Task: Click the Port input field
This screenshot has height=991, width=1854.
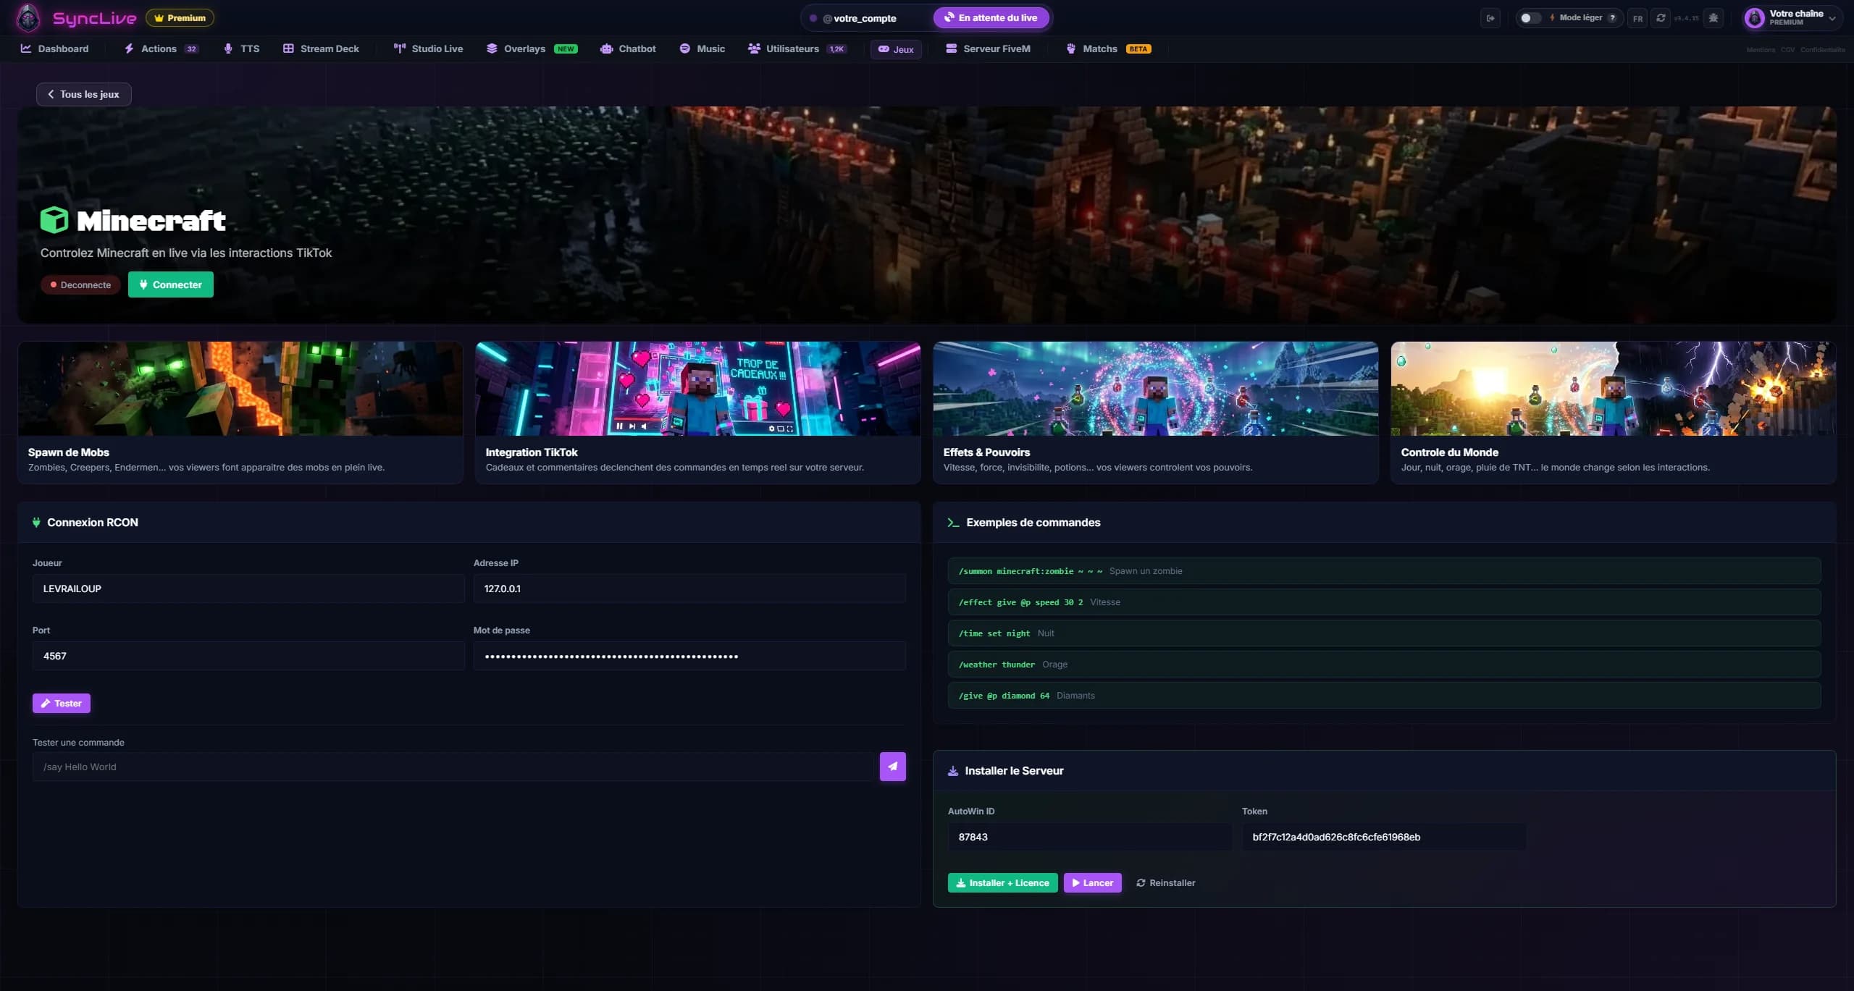Action: [248, 656]
